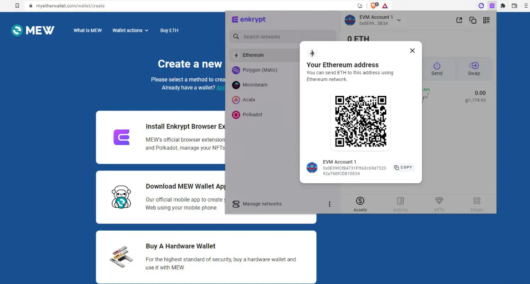Click the Acala network icon
The height and width of the screenshot is (284, 530).
click(x=236, y=100)
